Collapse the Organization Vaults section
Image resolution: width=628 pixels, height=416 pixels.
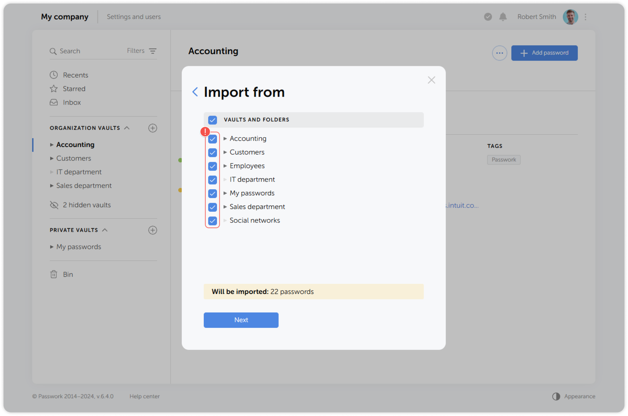[127, 128]
